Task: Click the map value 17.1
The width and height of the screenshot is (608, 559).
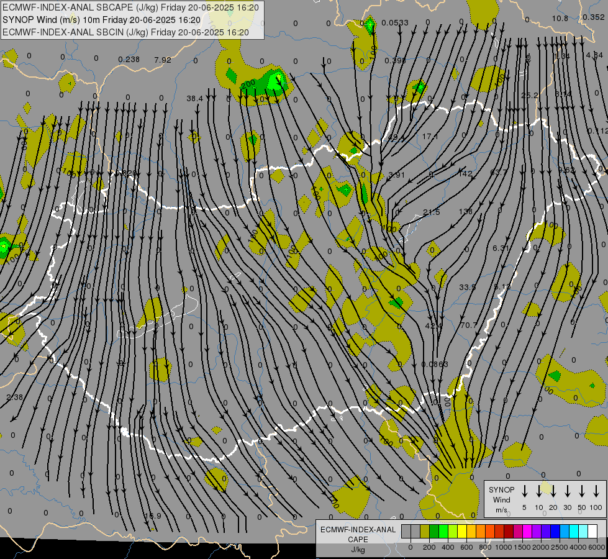Action: 430,137
